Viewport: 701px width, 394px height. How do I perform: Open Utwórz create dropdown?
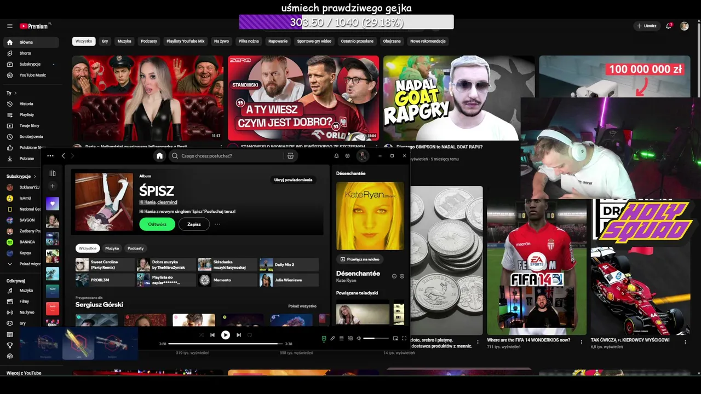[x=646, y=26]
